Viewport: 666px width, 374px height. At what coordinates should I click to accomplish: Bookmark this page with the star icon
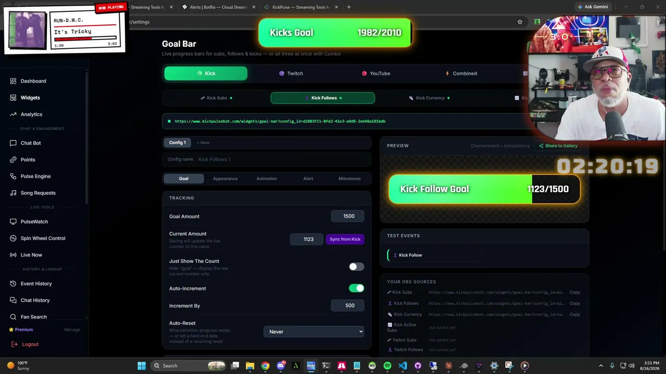click(520, 22)
